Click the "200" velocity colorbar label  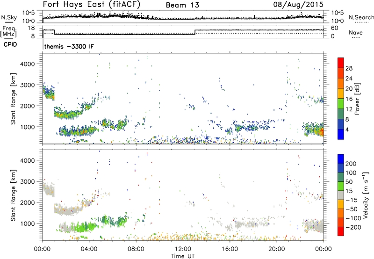351,164
